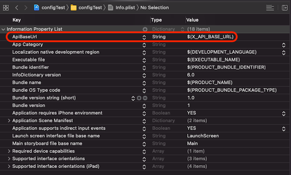291x175 pixels.
Task: Select the String type of ApiBaseUrl
Action: pyautogui.click(x=159, y=37)
